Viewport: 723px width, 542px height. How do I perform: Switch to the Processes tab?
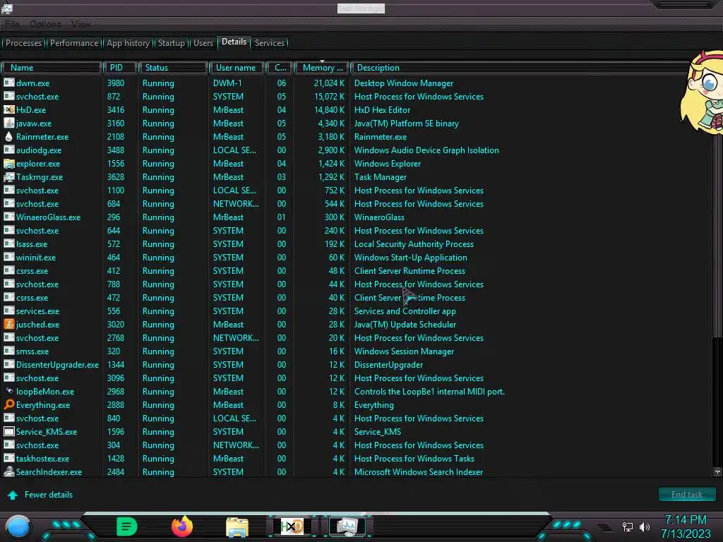point(23,43)
